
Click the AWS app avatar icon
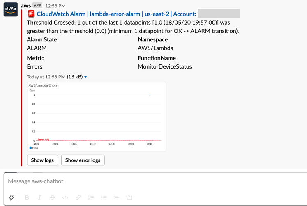click(x=11, y=9)
